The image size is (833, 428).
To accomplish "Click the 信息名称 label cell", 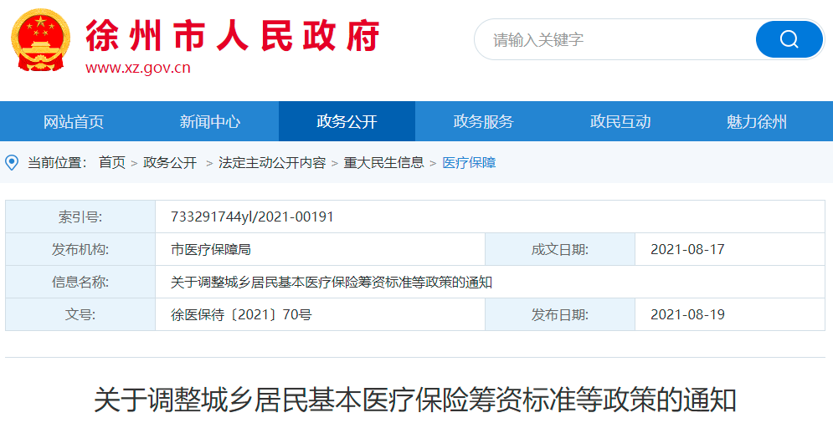I will coord(80,283).
